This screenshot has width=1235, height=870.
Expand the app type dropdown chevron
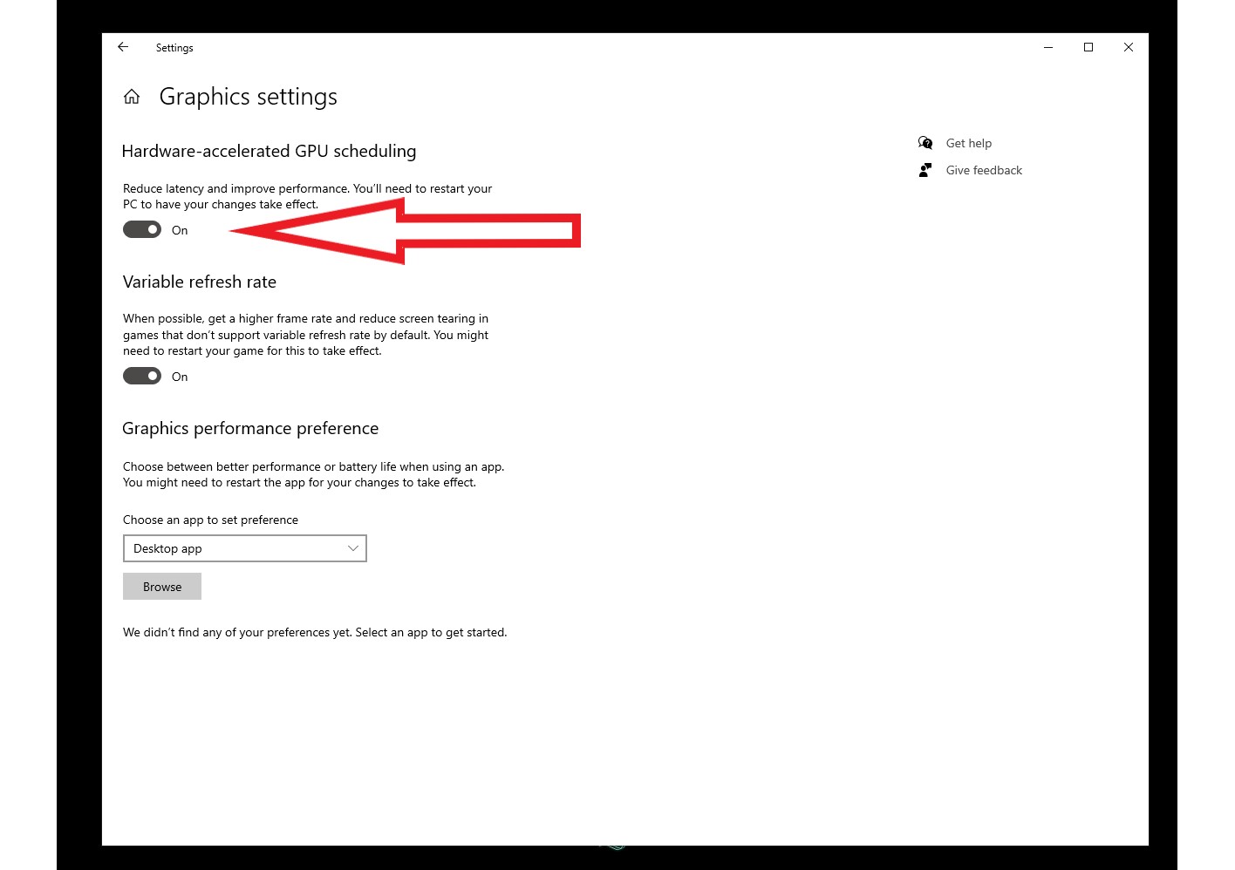tap(353, 548)
